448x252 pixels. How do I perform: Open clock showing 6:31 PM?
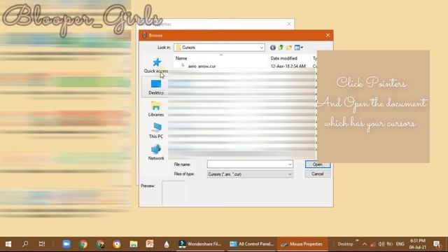coord(418,244)
